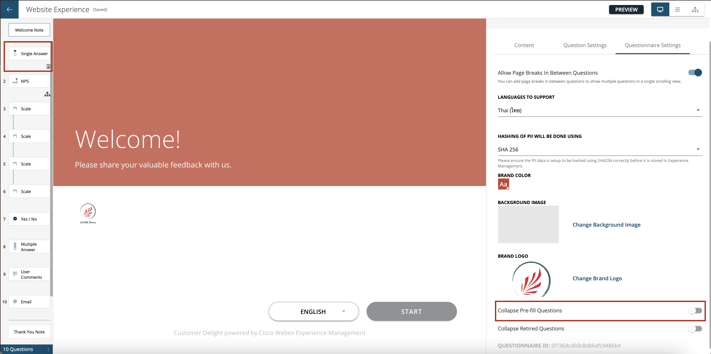Click Change Brand Logo link
711x354 pixels.
tap(597, 279)
